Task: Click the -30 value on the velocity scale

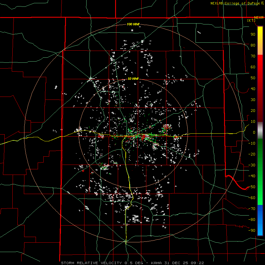Action: coord(252,165)
